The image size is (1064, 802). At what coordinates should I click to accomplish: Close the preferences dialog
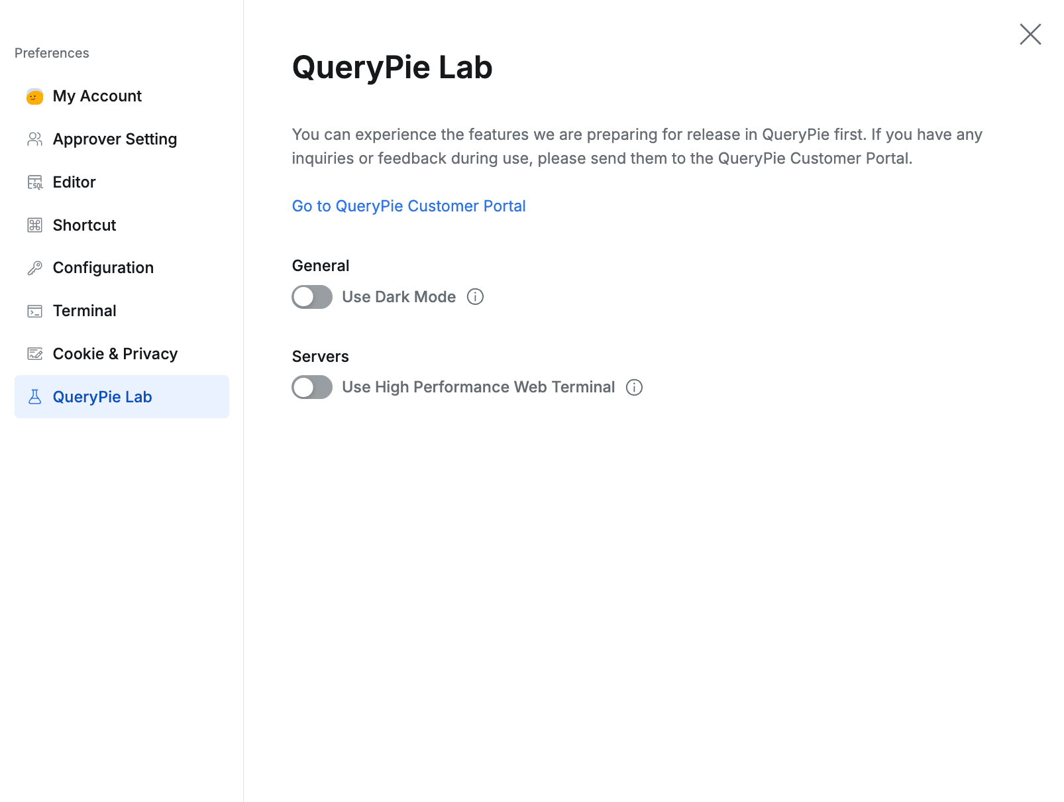click(1030, 34)
